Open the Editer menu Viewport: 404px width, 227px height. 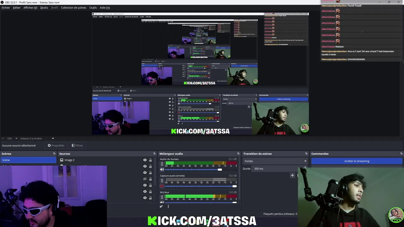tap(17, 8)
